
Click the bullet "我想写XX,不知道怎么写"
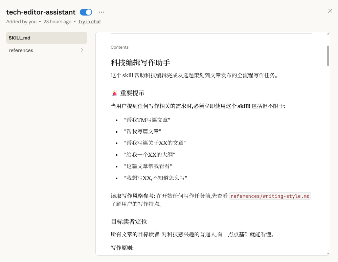pyautogui.click(x=155, y=178)
